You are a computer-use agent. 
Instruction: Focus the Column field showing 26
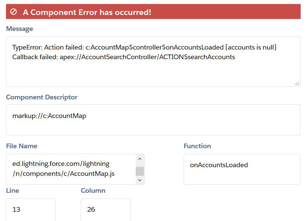click(x=105, y=209)
